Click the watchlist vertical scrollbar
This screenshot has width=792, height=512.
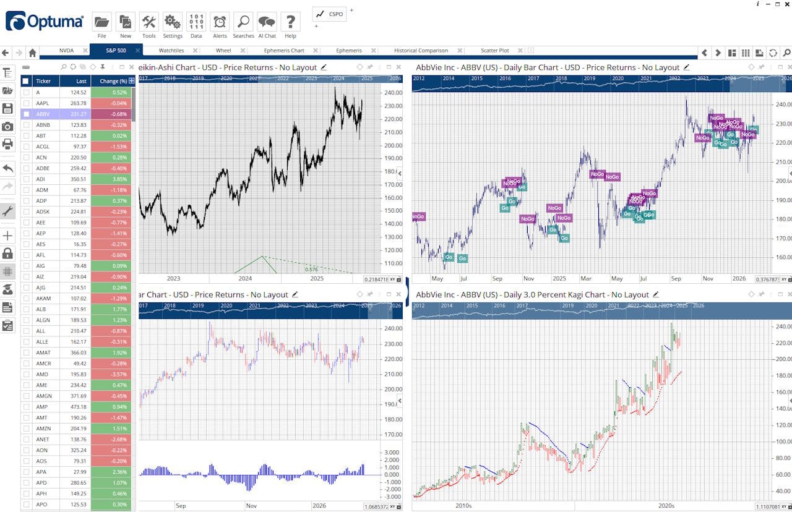133,104
